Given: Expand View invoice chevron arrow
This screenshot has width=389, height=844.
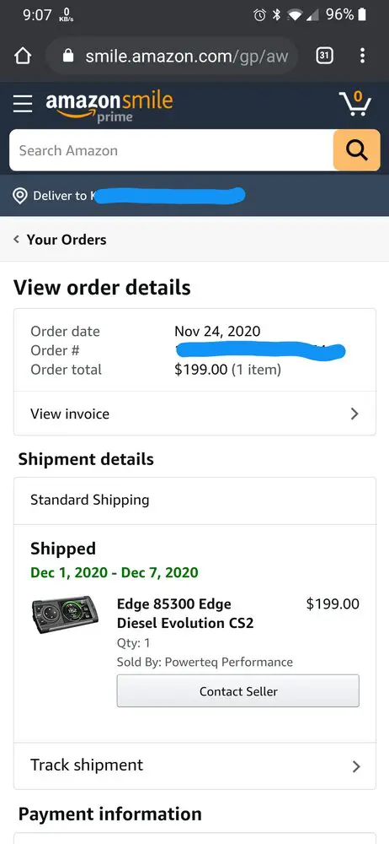Looking at the screenshot, I should click(x=354, y=414).
